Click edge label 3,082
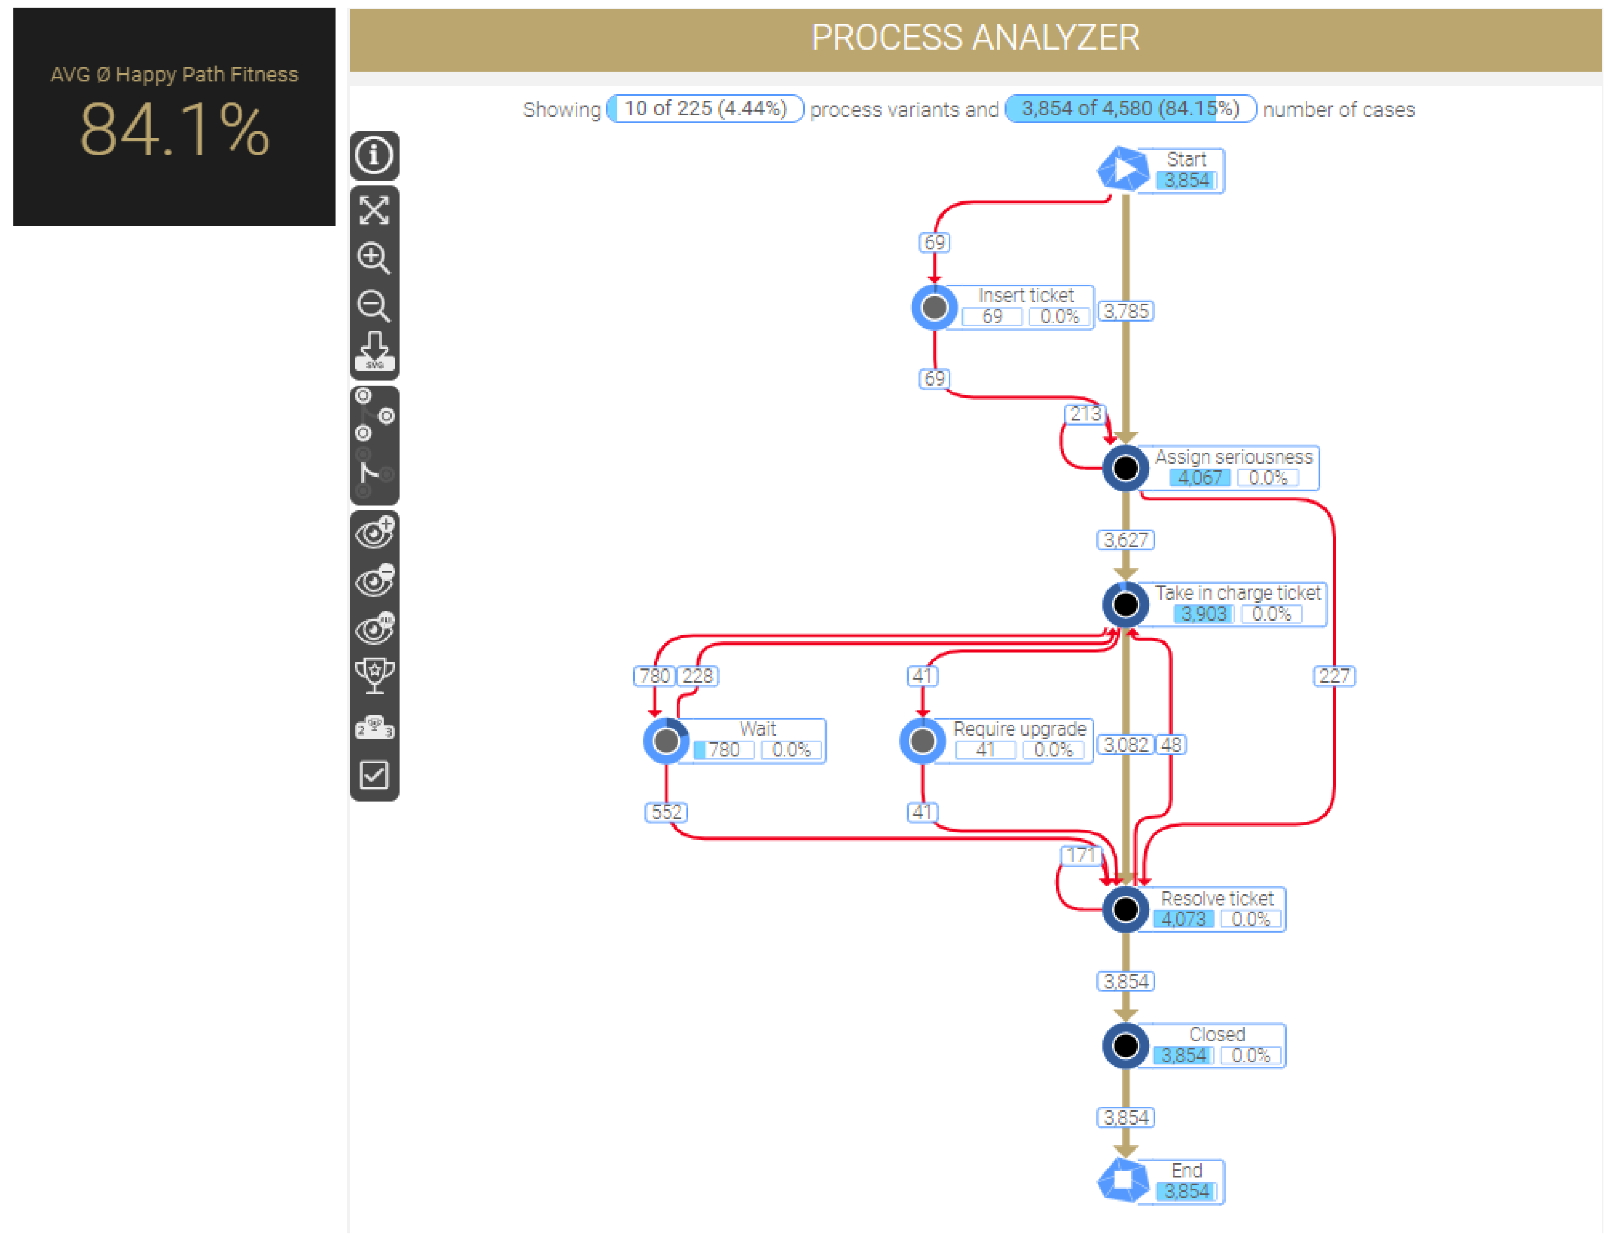The image size is (1608, 1241). [x=1125, y=745]
